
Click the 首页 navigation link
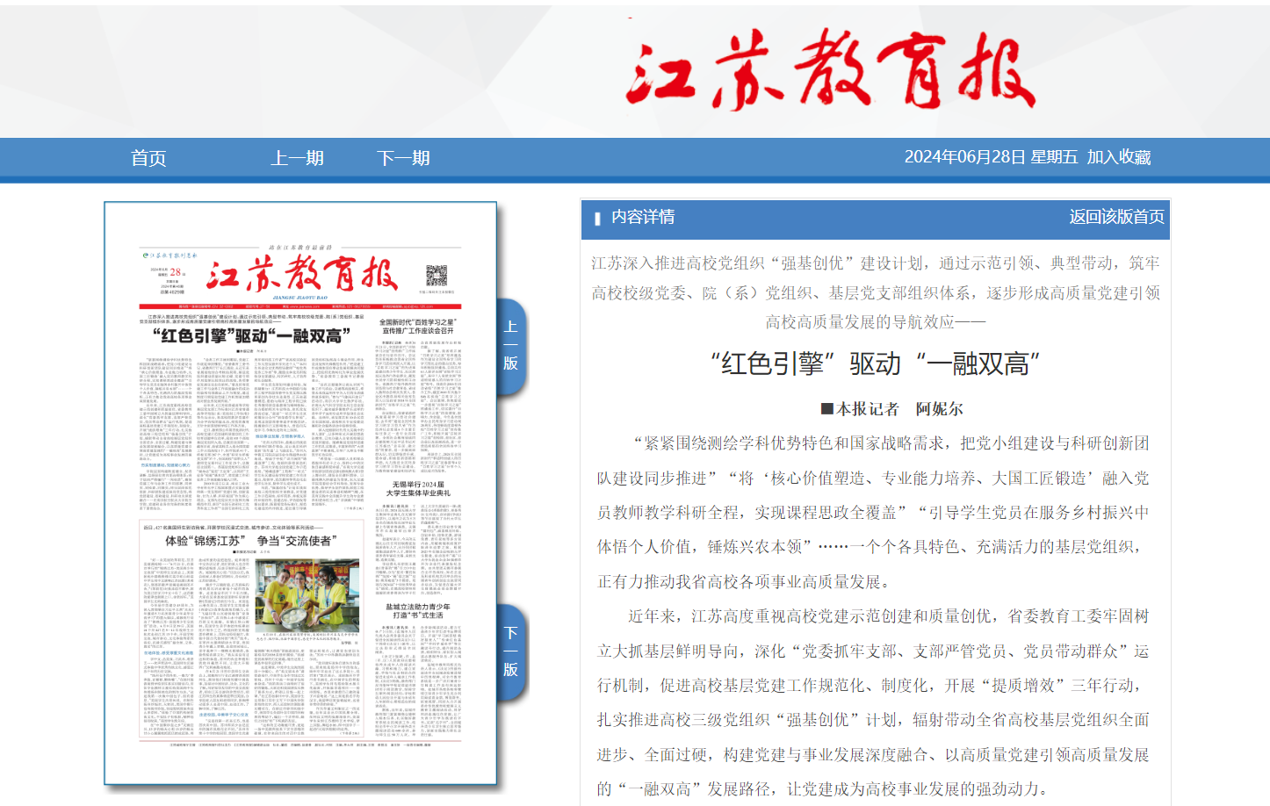click(148, 158)
